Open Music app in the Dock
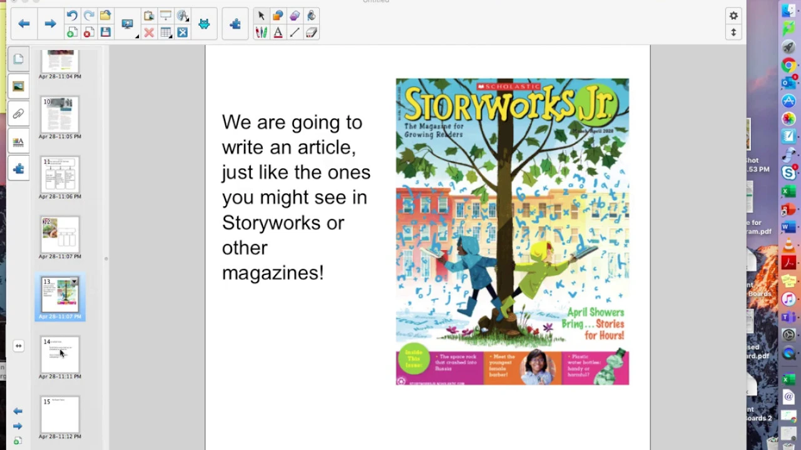 coord(788,299)
